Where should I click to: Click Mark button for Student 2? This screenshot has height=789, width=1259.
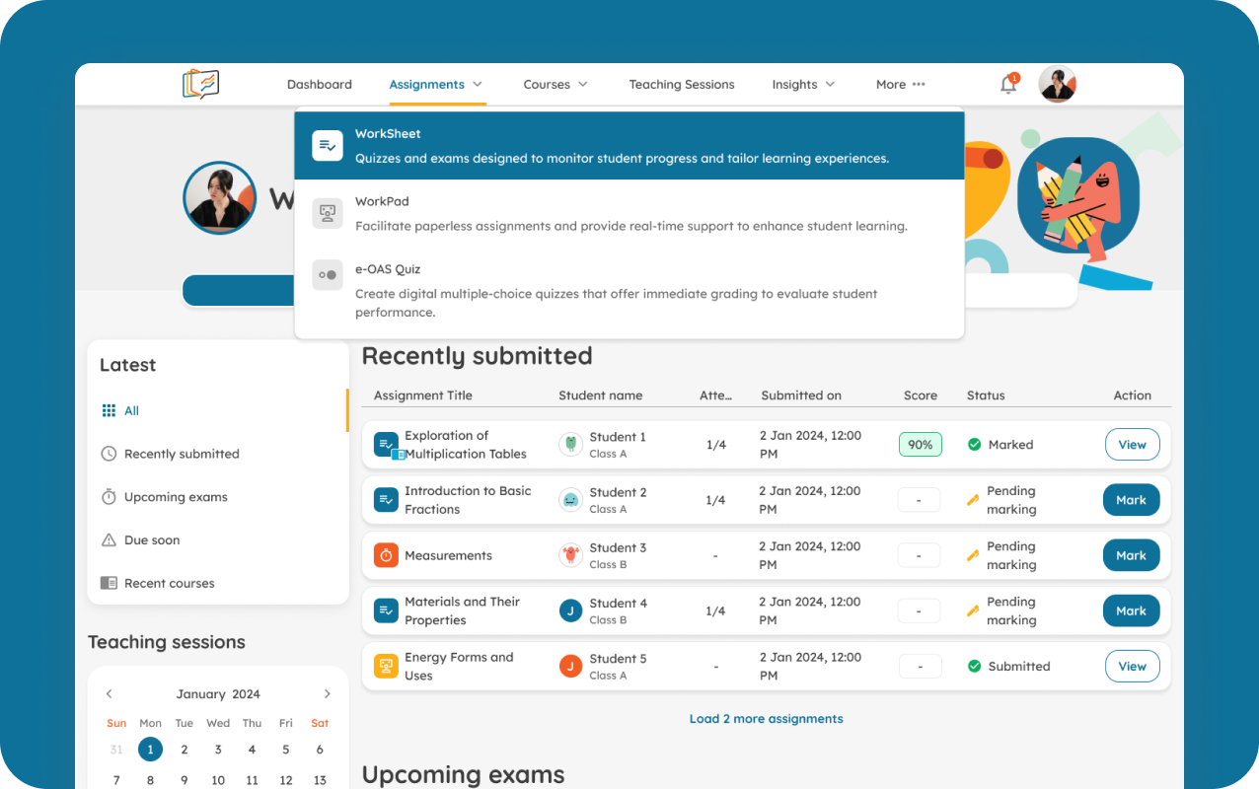pos(1131,500)
